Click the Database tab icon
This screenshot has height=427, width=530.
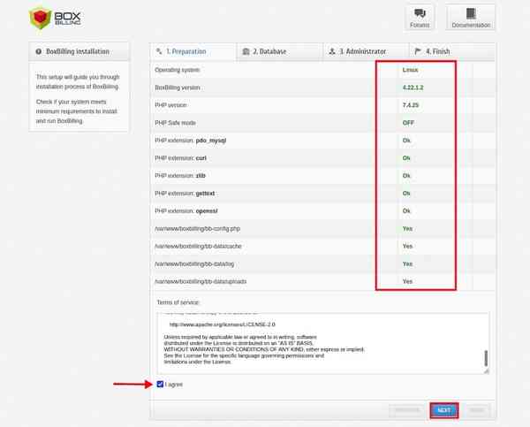pos(246,51)
